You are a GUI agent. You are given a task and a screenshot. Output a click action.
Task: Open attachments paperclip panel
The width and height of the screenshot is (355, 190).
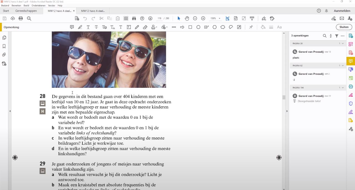4,55
